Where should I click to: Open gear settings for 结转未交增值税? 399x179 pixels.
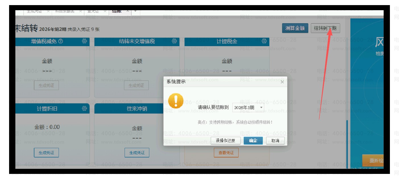tap(174, 41)
